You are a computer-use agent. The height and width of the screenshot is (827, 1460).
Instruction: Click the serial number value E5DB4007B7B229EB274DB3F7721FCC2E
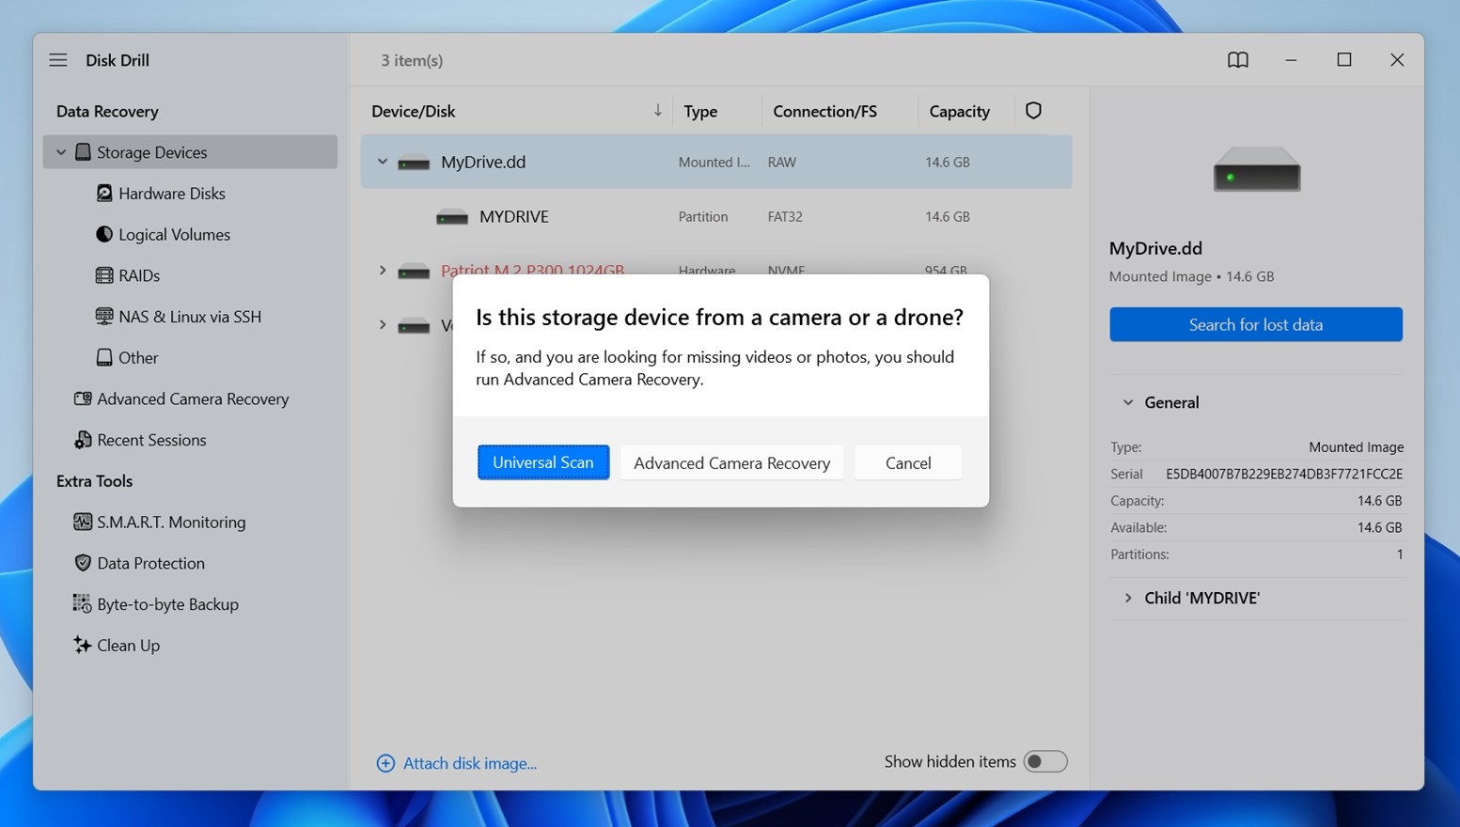[1284, 474]
